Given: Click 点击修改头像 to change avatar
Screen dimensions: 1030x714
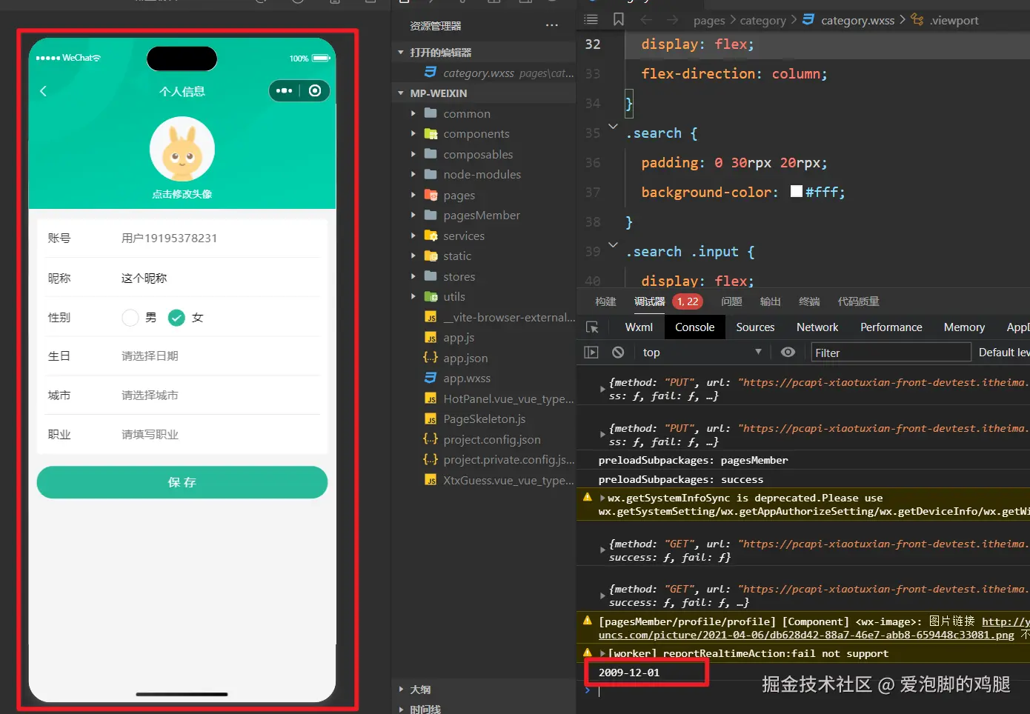Looking at the screenshot, I should 182,194.
